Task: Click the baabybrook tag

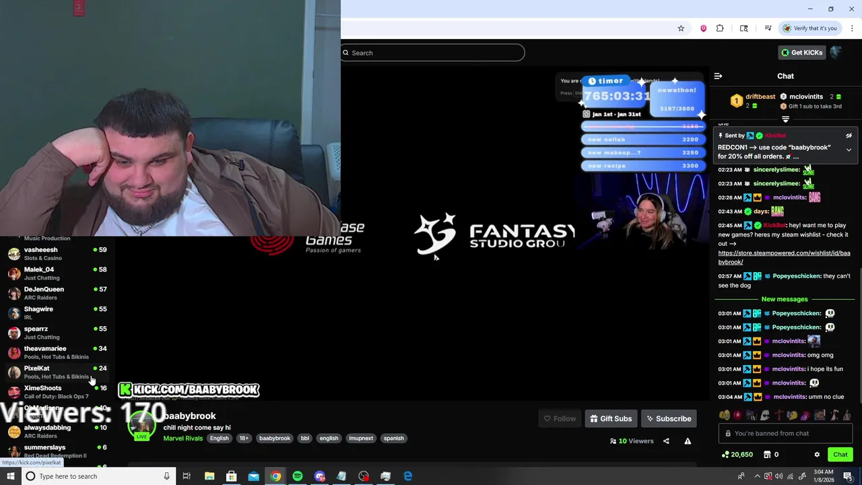Action: (275, 439)
